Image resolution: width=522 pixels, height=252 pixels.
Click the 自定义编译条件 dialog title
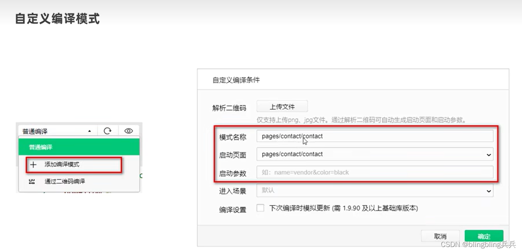[235, 80]
